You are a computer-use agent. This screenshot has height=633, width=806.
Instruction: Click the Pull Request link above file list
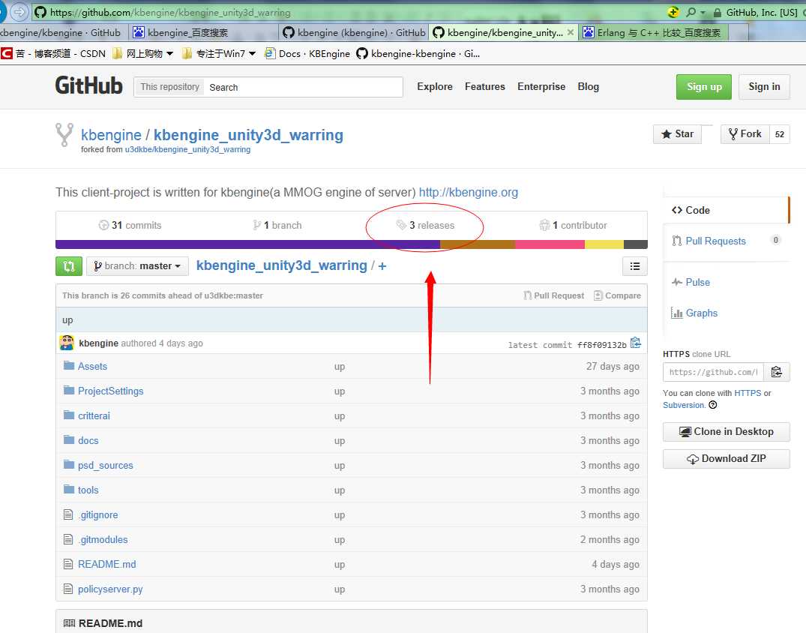pyautogui.click(x=553, y=295)
